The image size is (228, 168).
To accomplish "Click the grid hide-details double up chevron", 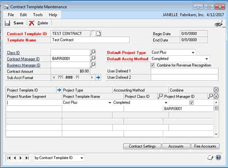I will [x=216, y=90].
